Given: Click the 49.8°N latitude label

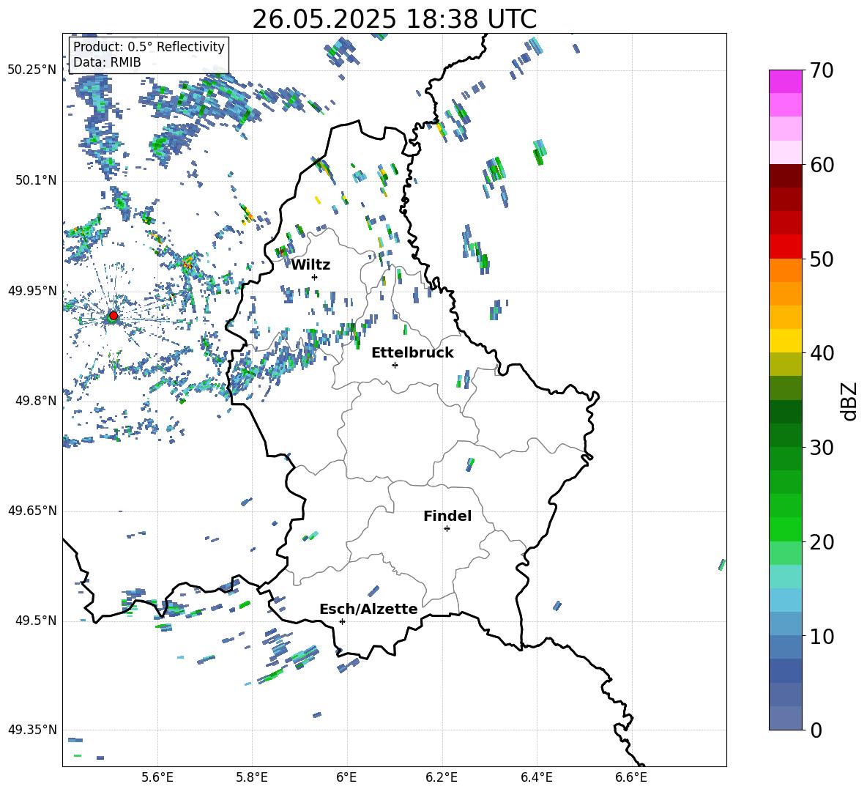Looking at the screenshot, I should tap(36, 401).
